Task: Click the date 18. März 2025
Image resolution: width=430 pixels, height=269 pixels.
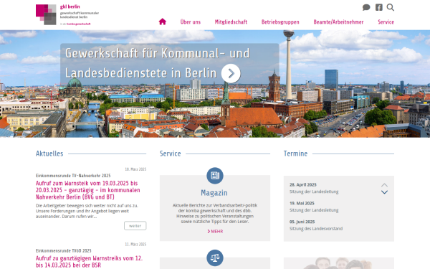Action: pyautogui.click(x=135, y=169)
